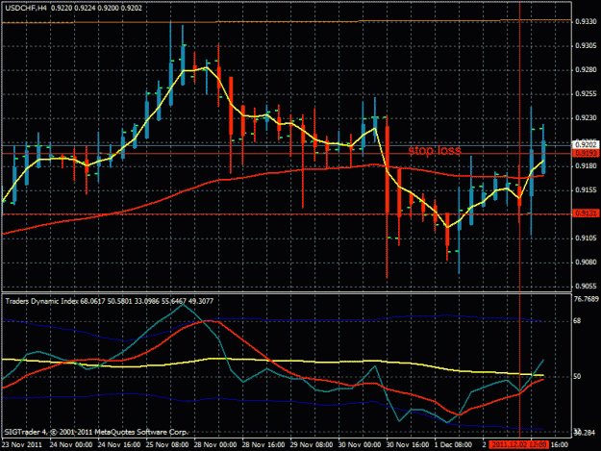Image resolution: width=601 pixels, height=451 pixels.
Task: Click the 0.9202 current price tag
Action: click(x=586, y=144)
